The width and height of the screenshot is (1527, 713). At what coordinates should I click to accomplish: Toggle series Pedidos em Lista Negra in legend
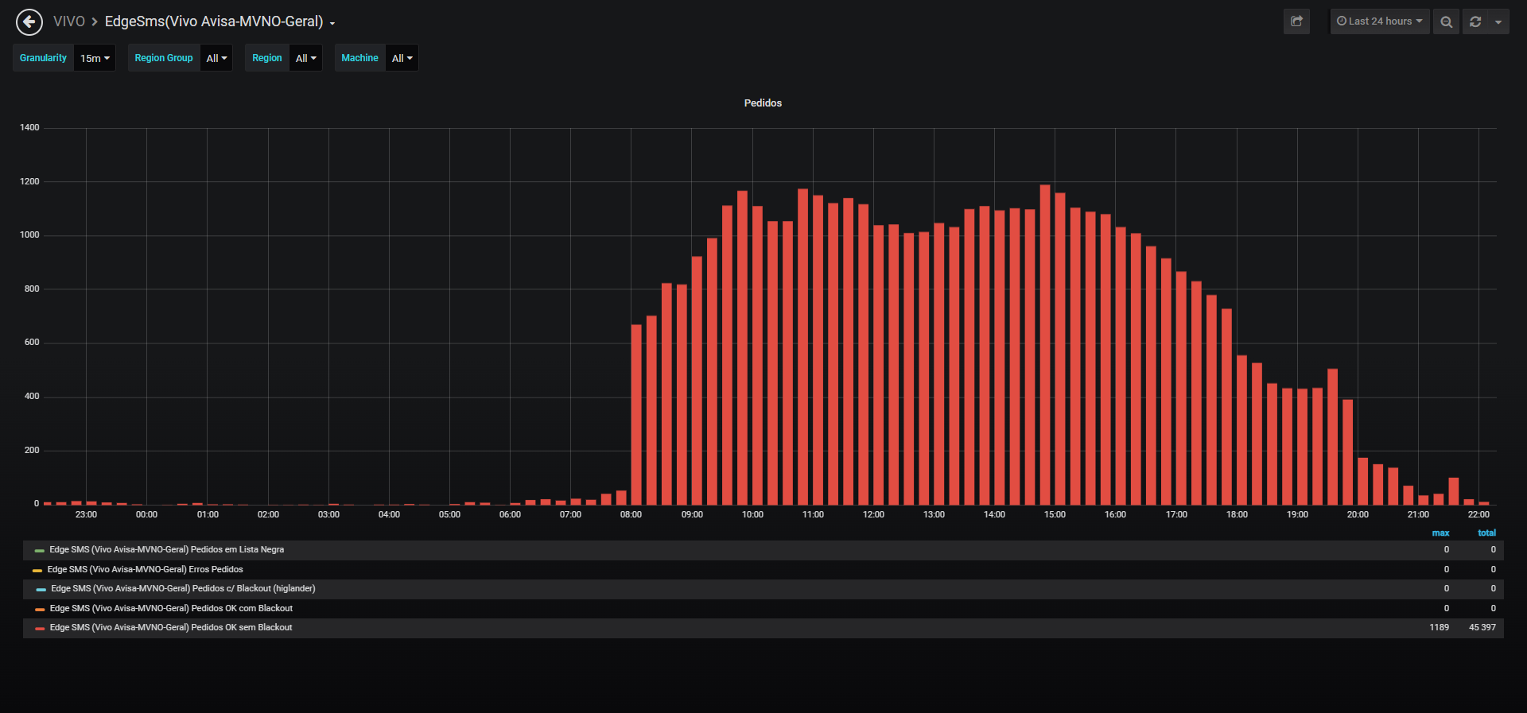[166, 550]
